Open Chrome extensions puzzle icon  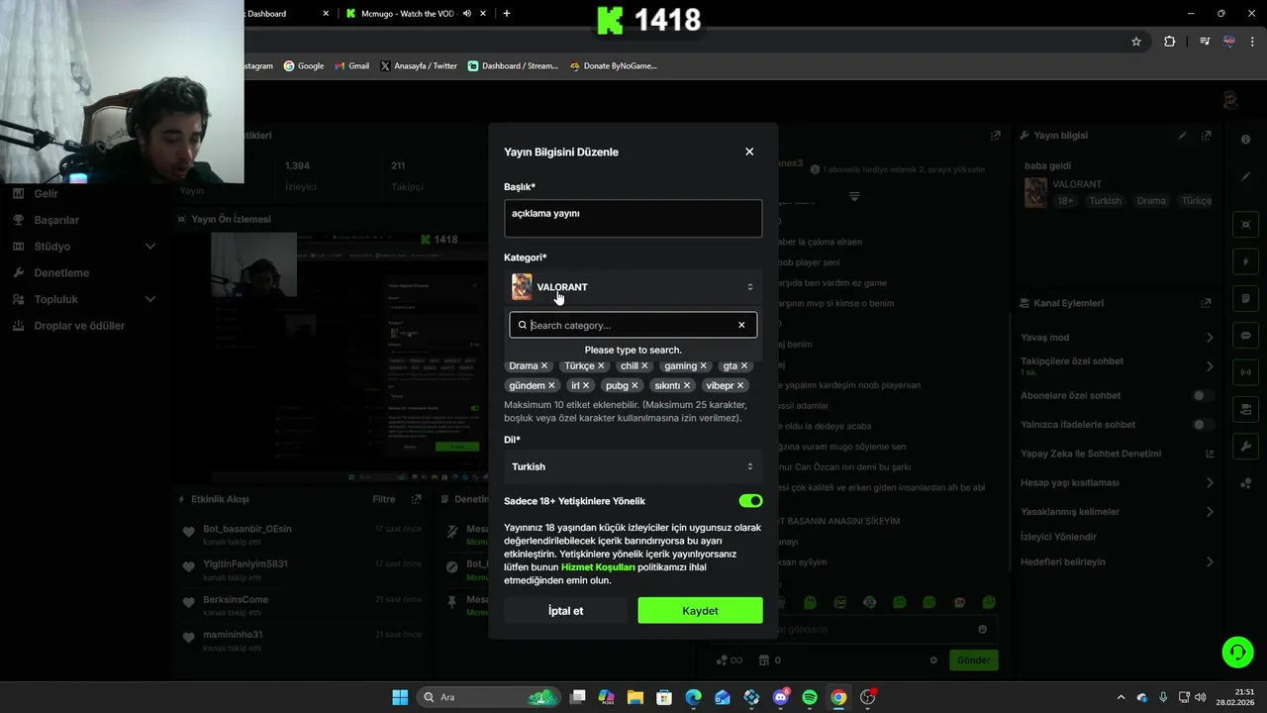pyautogui.click(x=1170, y=42)
